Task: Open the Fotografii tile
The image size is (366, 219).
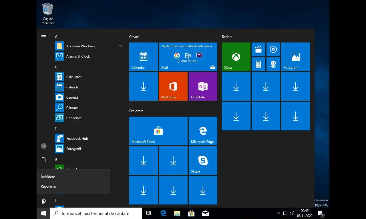Action: 296,57
